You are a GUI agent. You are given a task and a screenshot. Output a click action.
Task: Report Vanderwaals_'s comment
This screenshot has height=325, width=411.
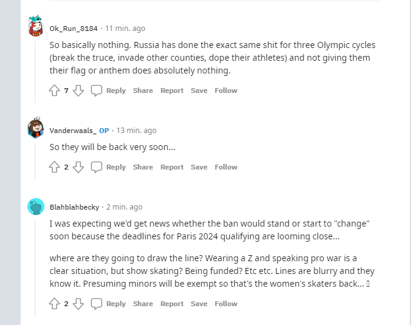click(x=171, y=167)
